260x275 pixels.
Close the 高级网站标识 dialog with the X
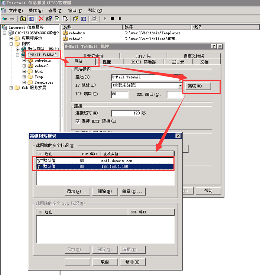point(178,136)
